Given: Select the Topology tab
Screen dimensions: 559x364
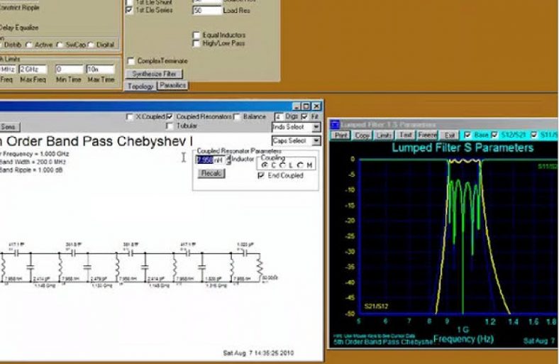Looking at the screenshot, I should [140, 86].
